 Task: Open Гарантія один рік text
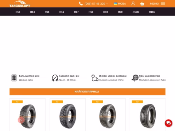[69, 76]
